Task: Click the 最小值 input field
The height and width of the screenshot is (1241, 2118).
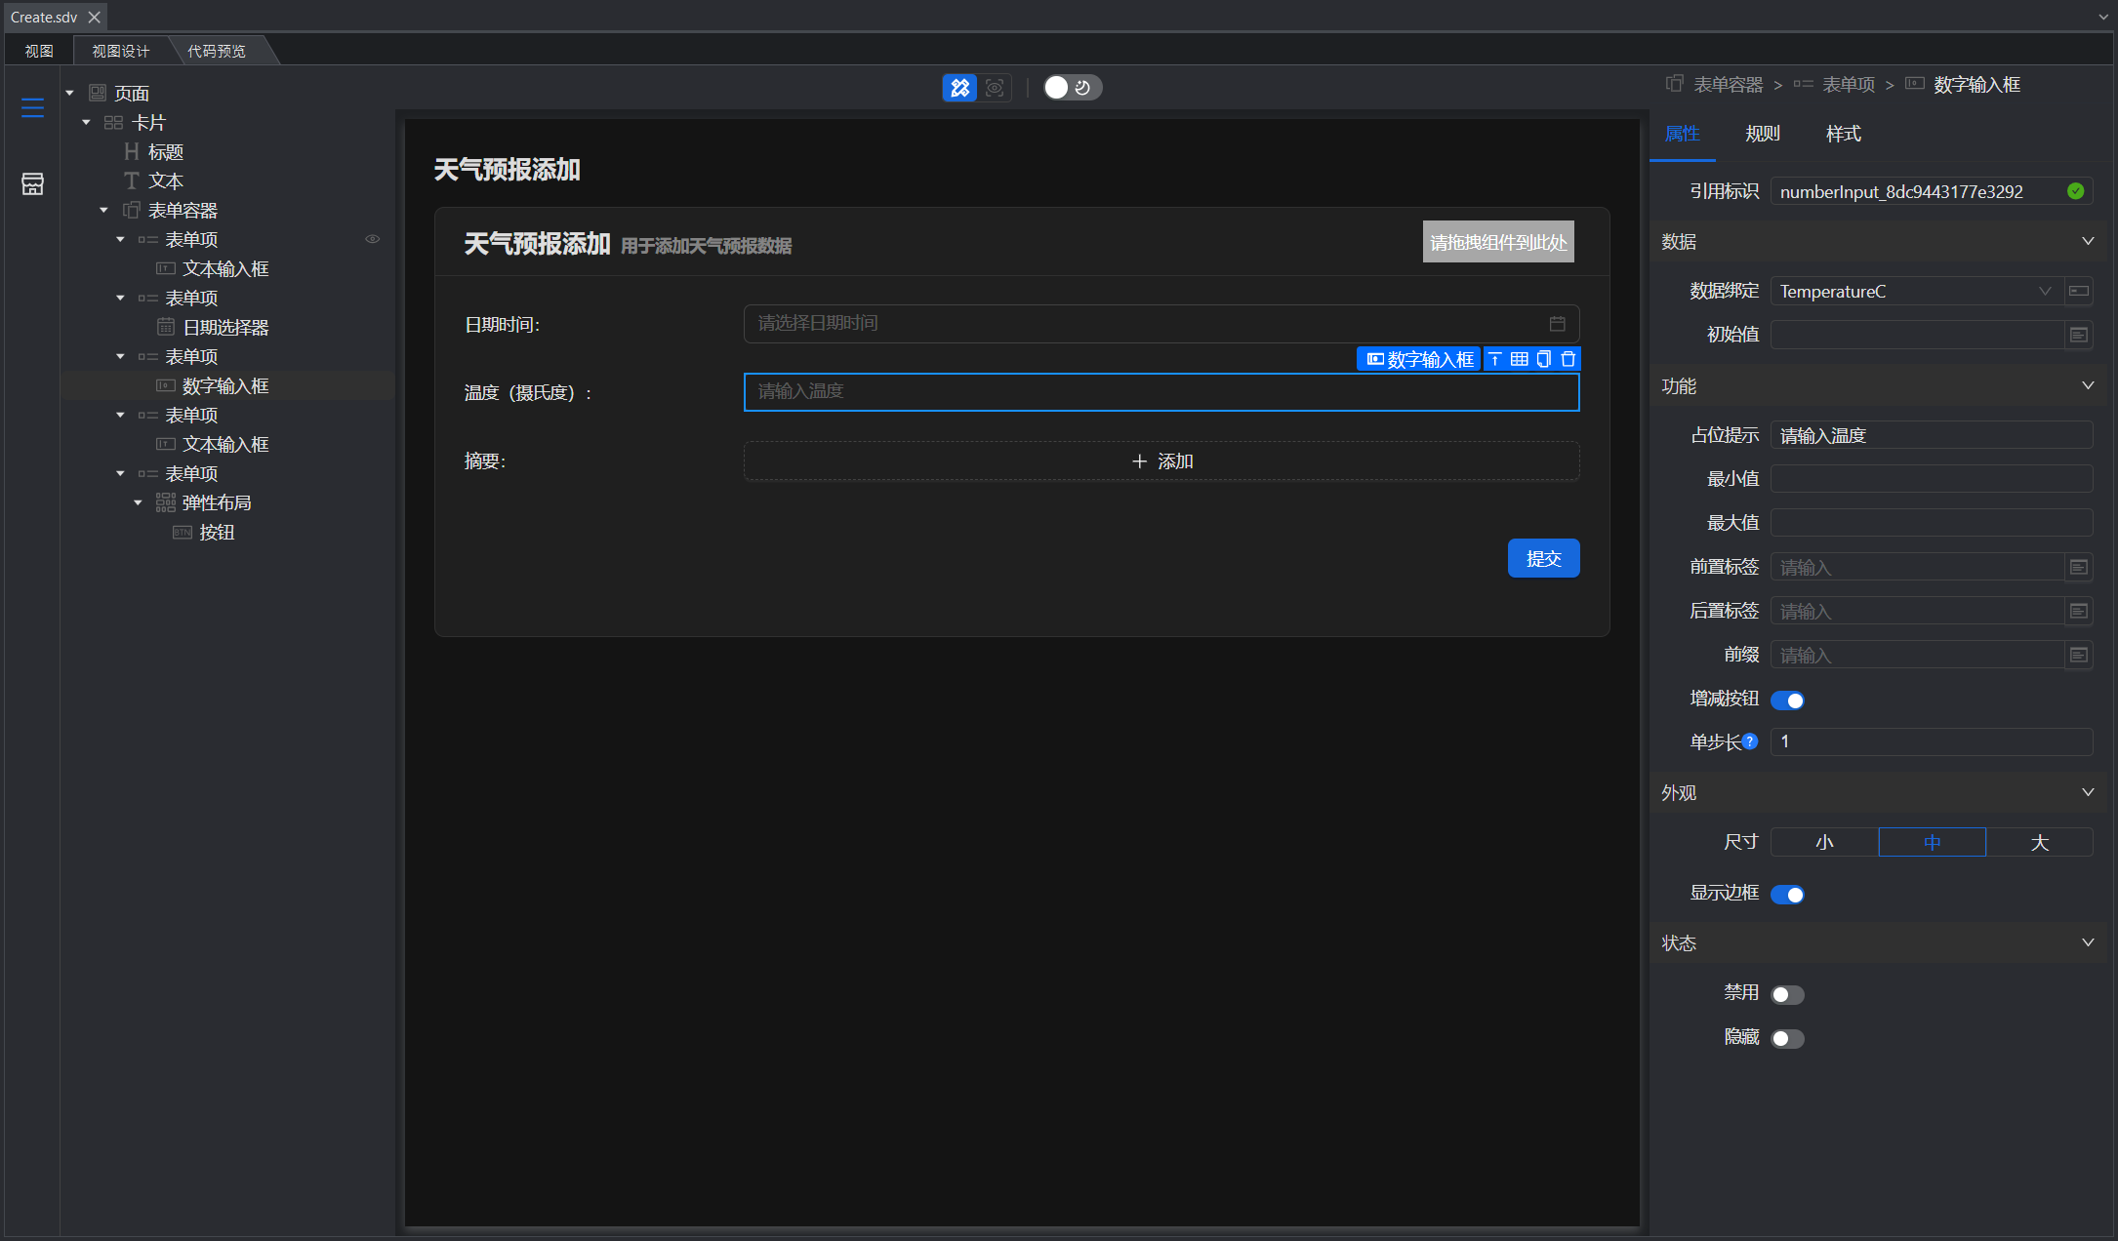Action: 1932,479
